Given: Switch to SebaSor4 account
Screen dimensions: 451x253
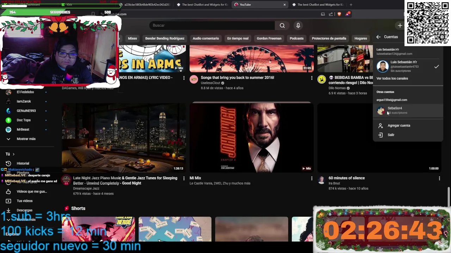Looking at the screenshot, I should pos(408,110).
